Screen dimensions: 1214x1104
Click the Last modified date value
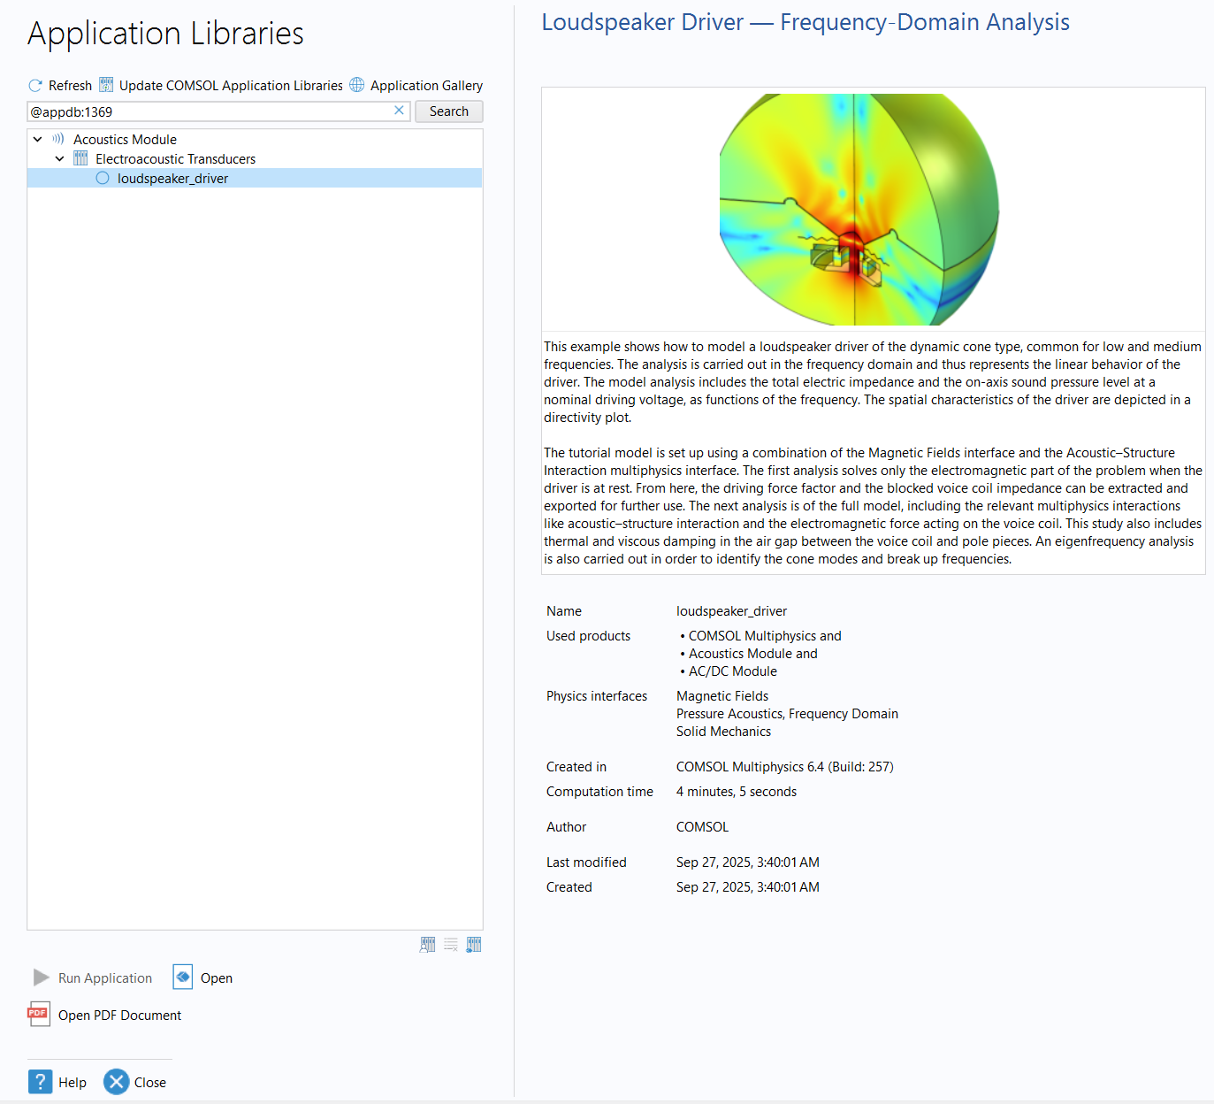(748, 862)
